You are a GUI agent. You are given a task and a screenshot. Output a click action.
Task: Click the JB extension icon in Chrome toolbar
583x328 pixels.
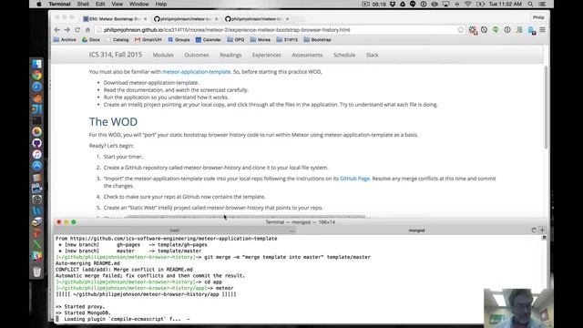point(519,30)
